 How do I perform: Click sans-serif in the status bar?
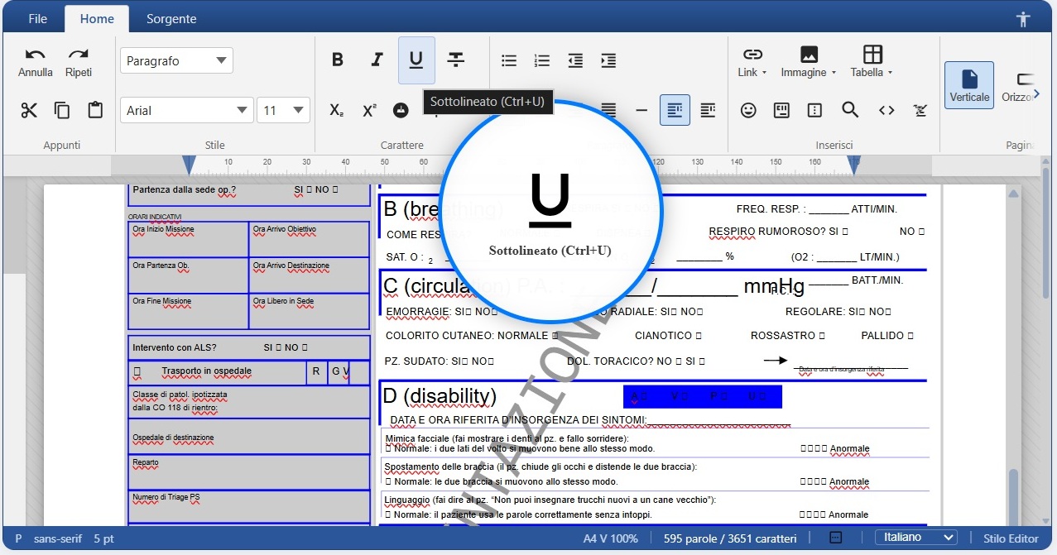[x=58, y=538]
